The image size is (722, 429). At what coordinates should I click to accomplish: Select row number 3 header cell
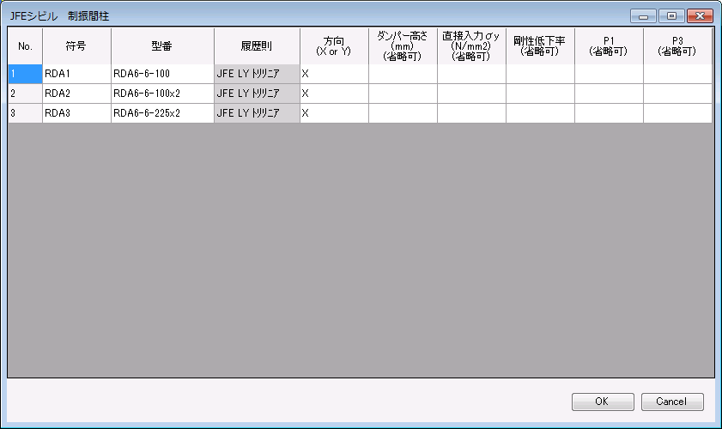[x=25, y=113]
